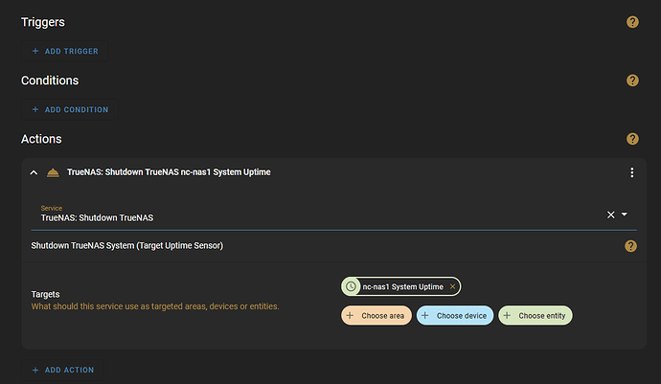Open the Service dropdown list
661x384 pixels.
pos(625,215)
